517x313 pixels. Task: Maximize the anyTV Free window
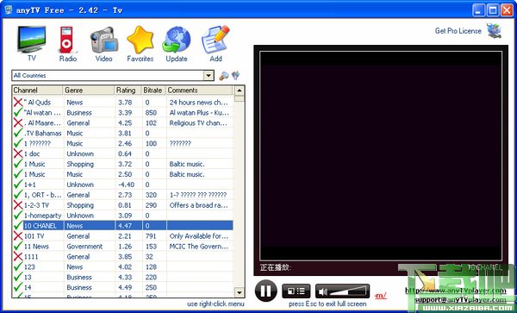493,9
